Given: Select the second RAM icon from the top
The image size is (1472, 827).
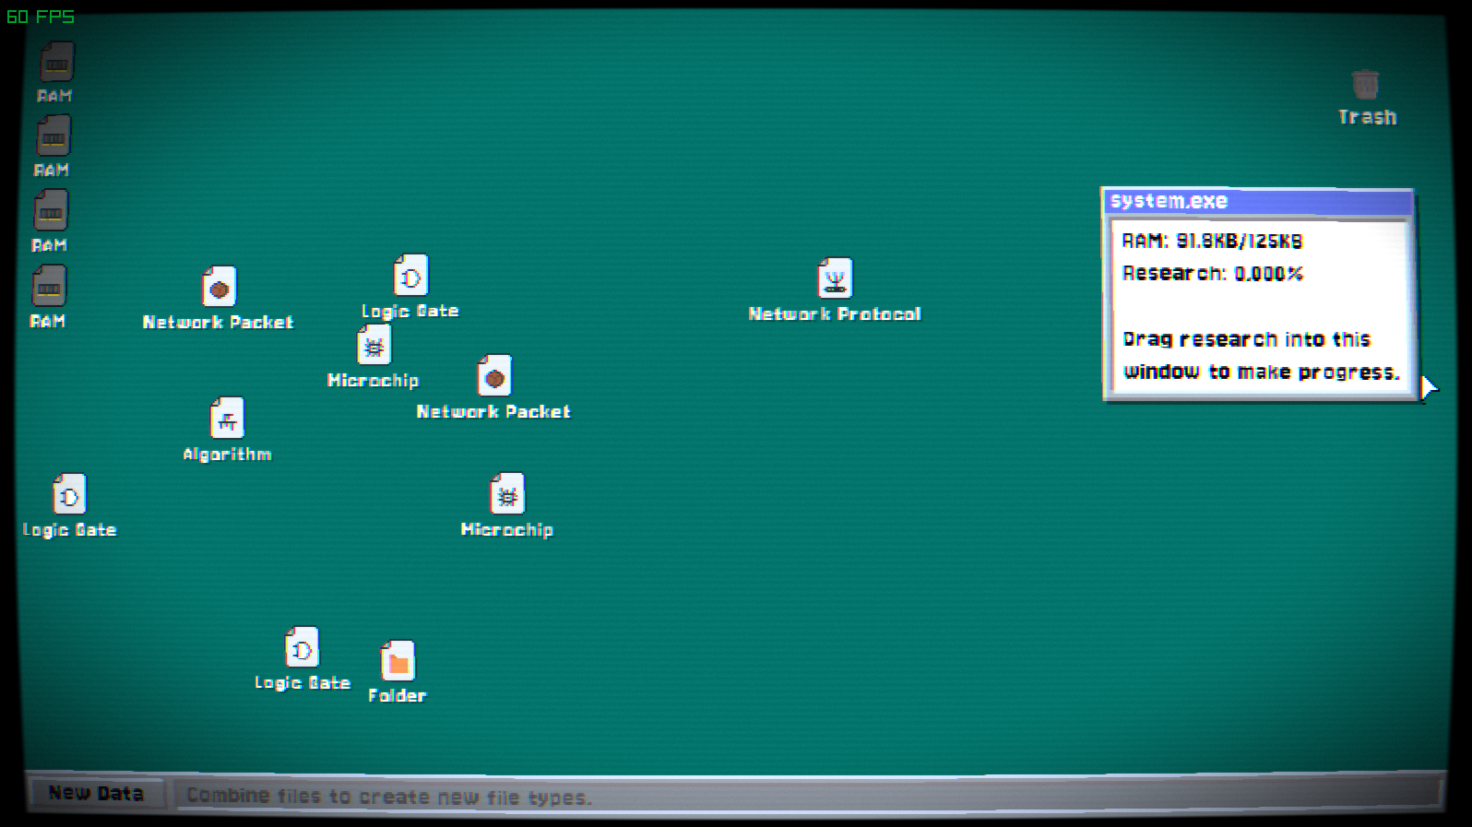Looking at the screenshot, I should point(53,136).
